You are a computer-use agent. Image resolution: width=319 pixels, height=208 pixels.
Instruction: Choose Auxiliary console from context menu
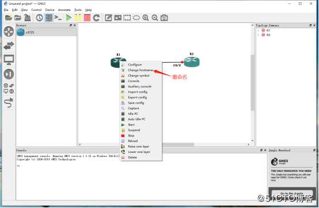point(141,86)
